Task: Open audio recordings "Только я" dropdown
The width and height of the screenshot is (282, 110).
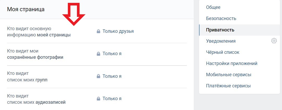Action: pos(112,99)
